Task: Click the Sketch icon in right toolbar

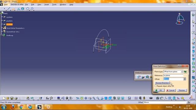Action: tap(193, 33)
